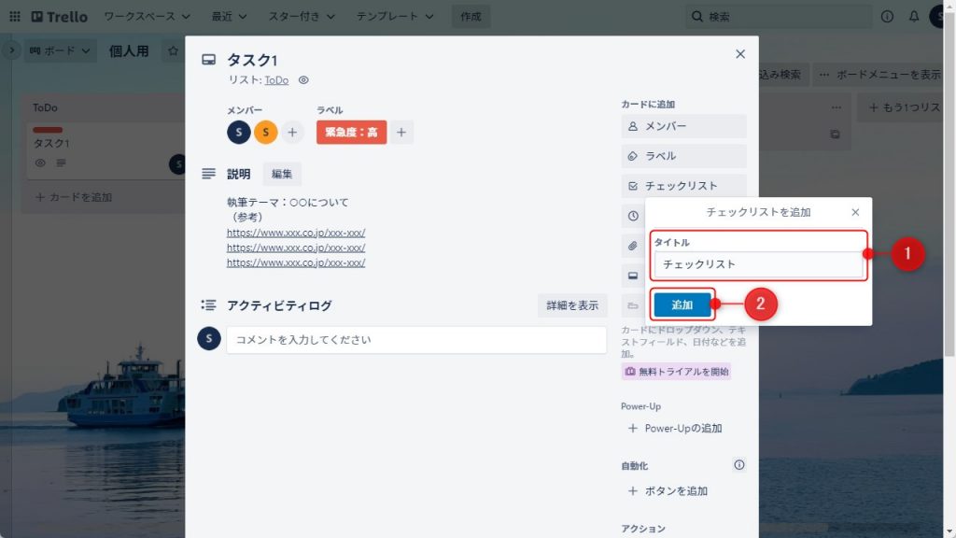Focus the チェックリスト title field
Viewport: 956px width, 538px height.
[758, 264]
